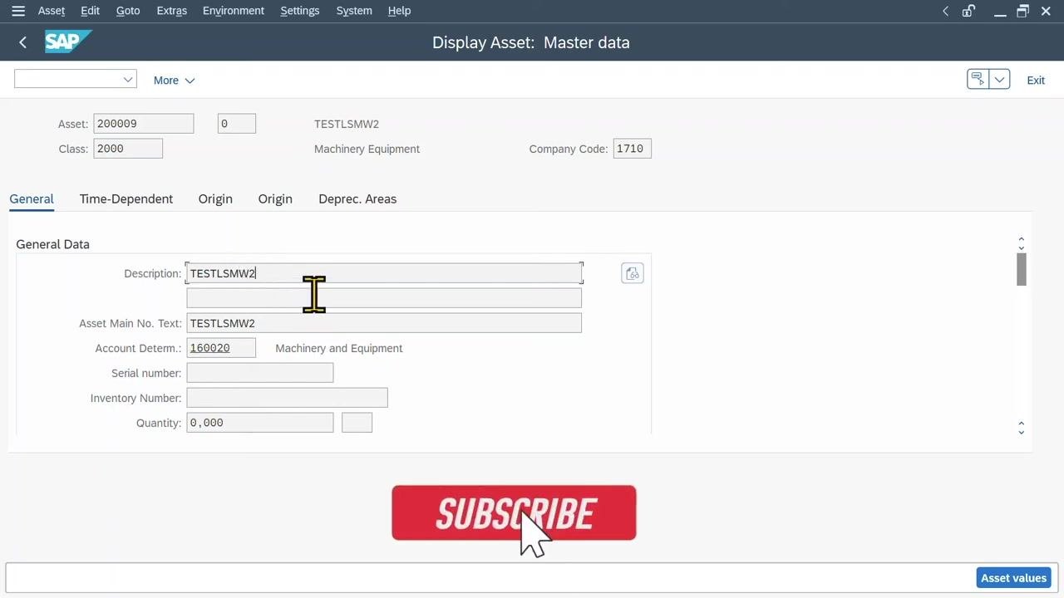Click the scroll down arrows at bottom right
Screen dimensions: 1064x598
click(x=1022, y=428)
